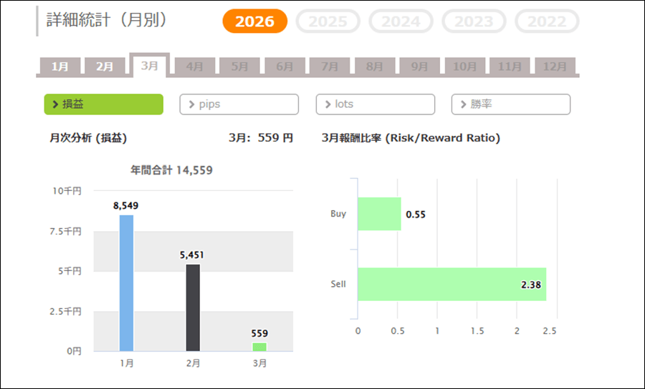Click the Buy bar showing 0.55
This screenshot has height=389, width=645.
[x=379, y=214]
